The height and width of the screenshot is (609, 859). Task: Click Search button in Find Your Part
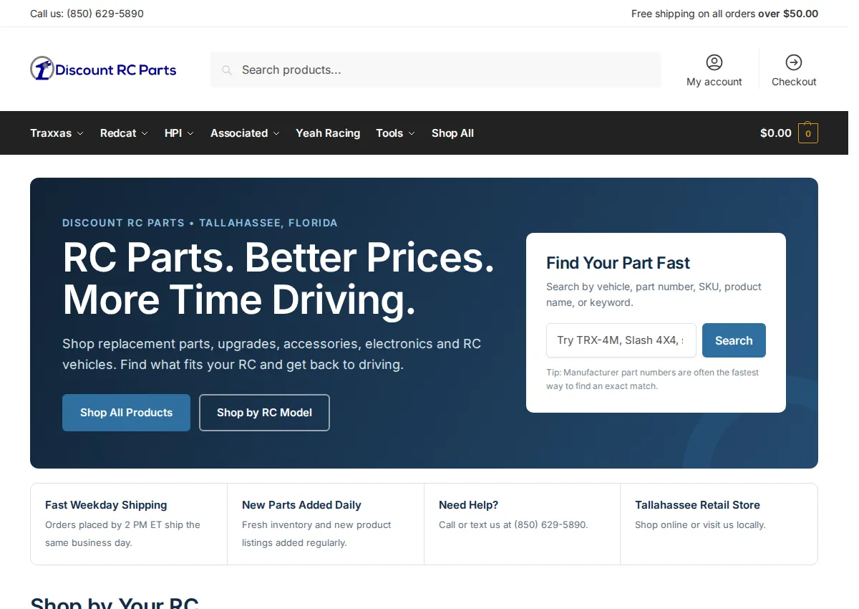coord(734,340)
